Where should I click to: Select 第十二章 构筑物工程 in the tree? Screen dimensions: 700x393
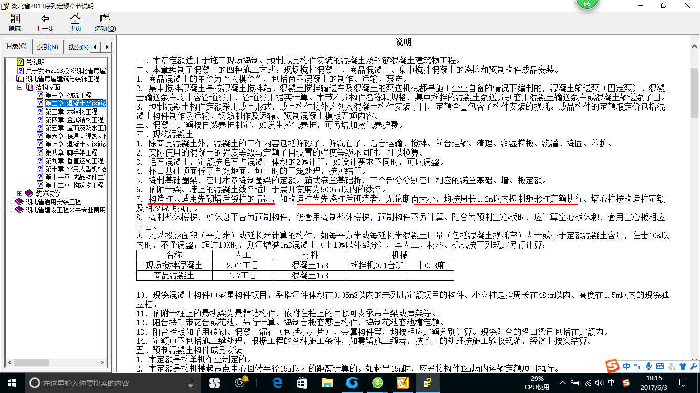[74, 185]
